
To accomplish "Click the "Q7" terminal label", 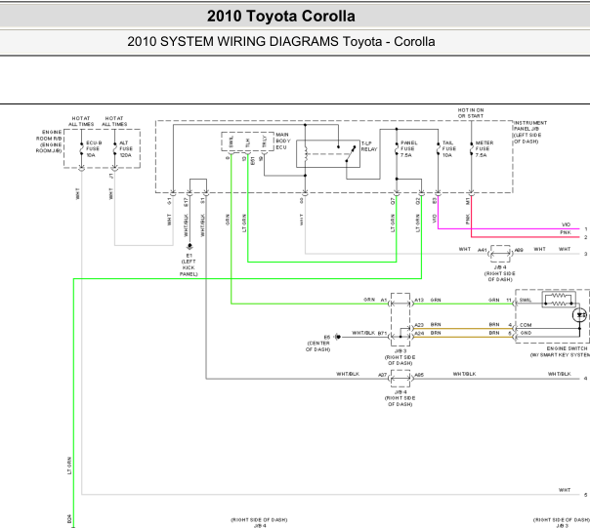I will coord(393,202).
